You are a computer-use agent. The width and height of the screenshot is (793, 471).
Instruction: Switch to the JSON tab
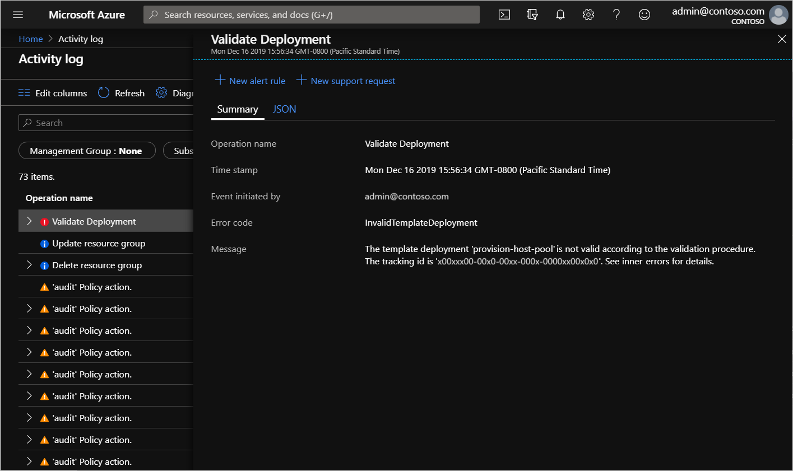284,109
